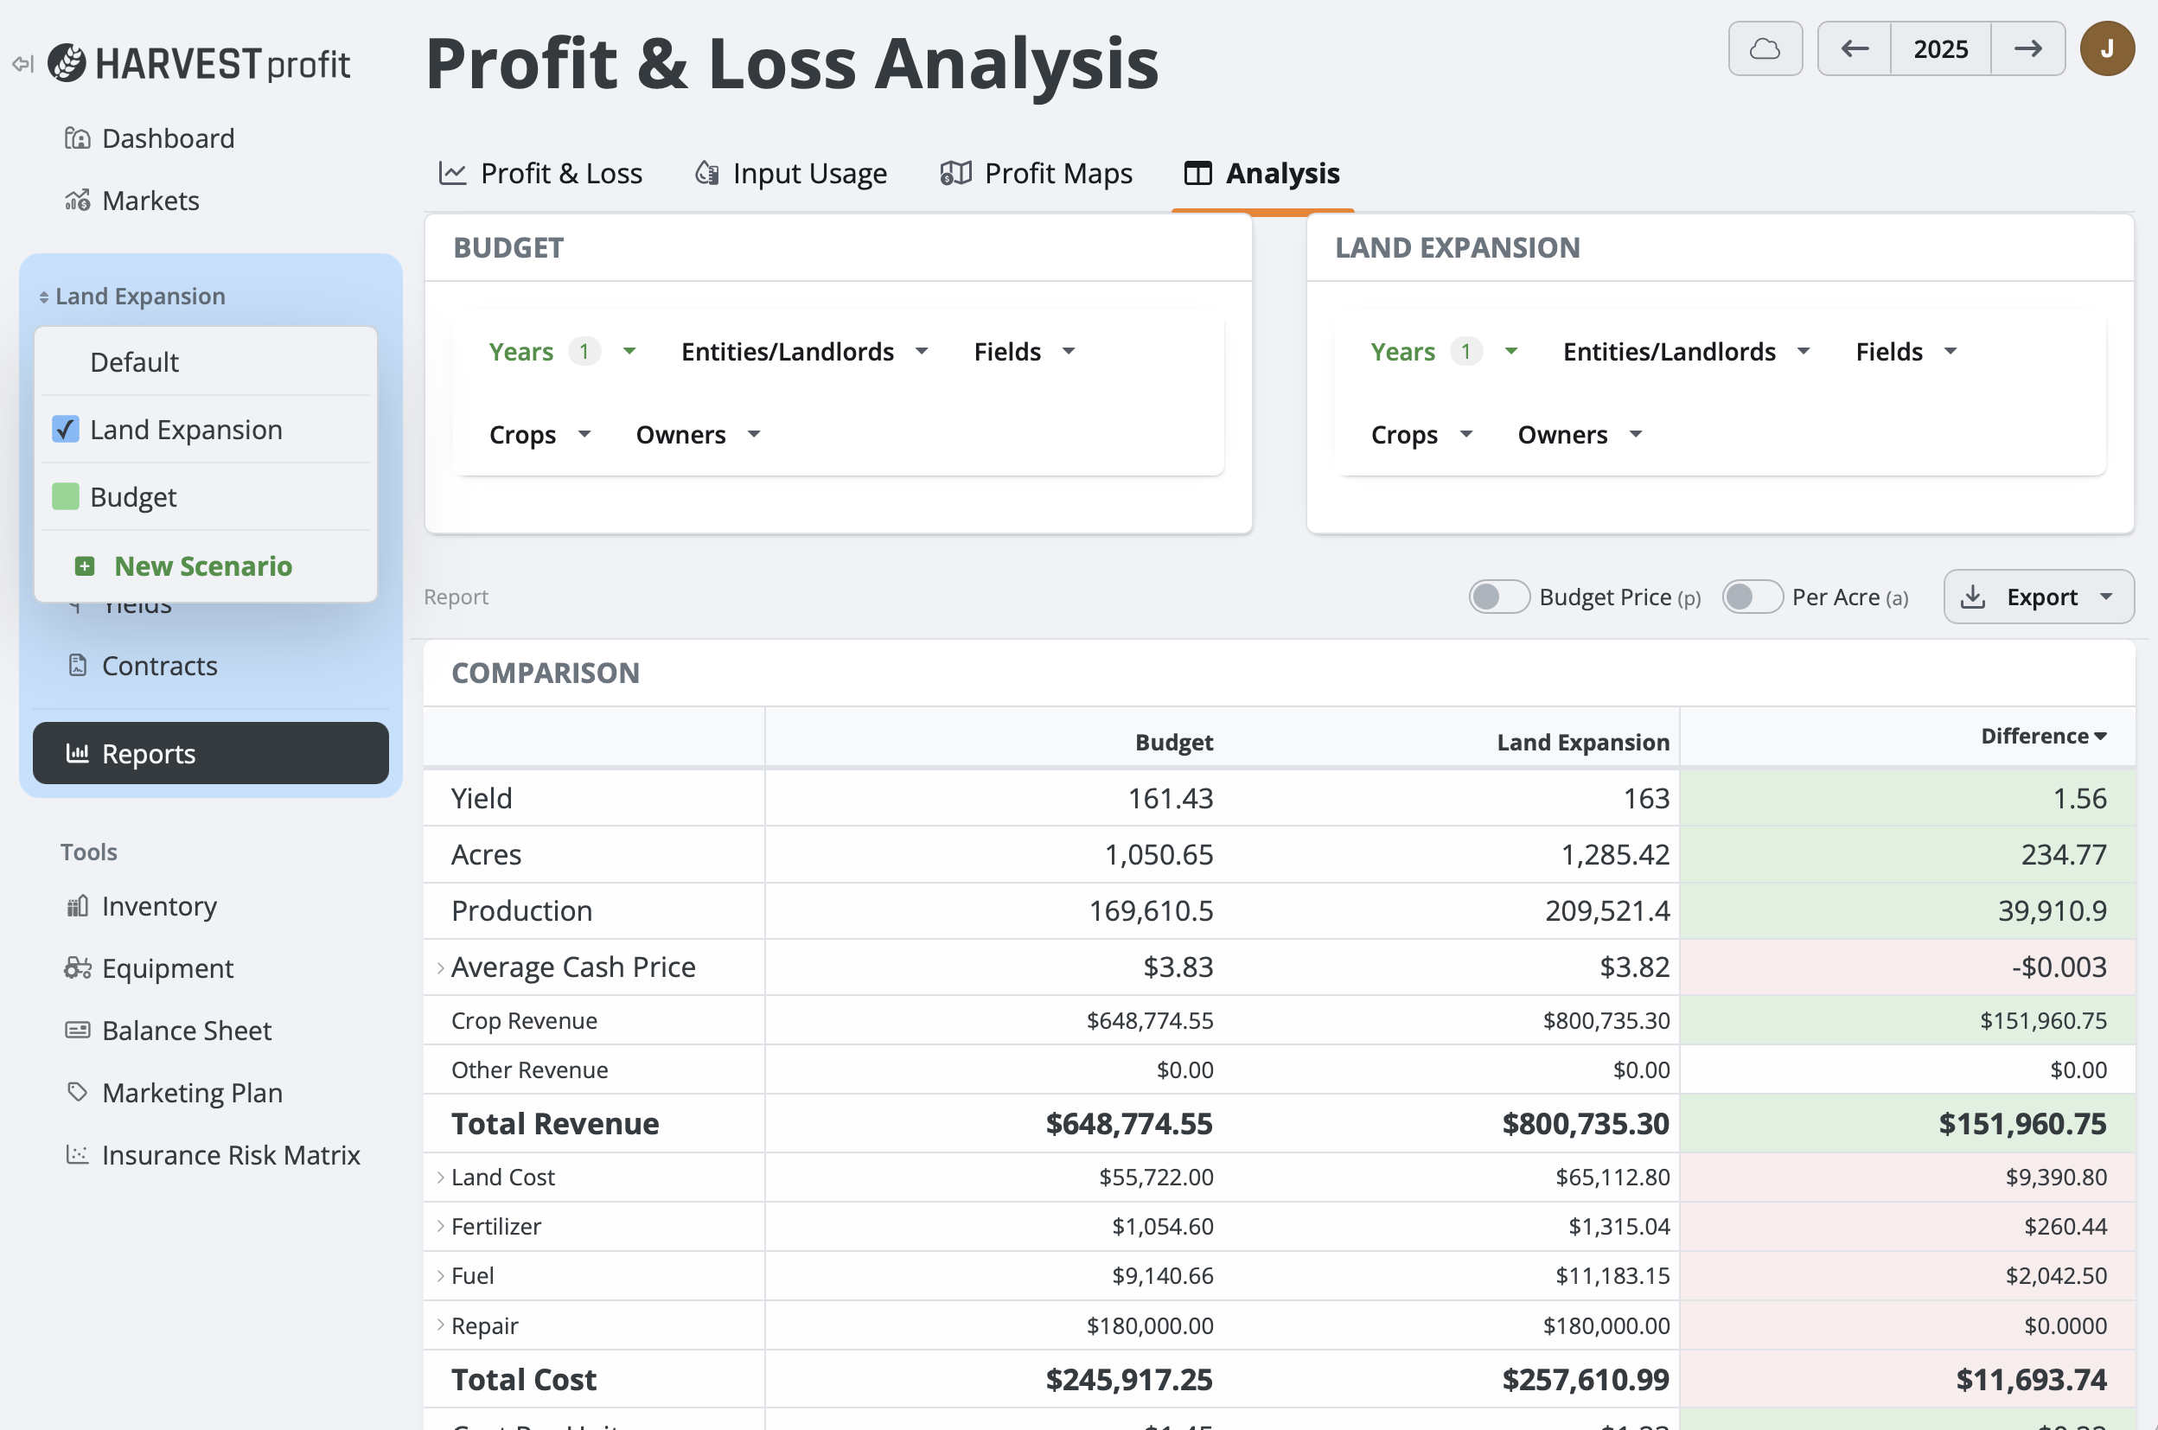Screen dimensions: 2158x1430
Task: Open the Insurance Risk Matrix
Action: pos(231,1154)
